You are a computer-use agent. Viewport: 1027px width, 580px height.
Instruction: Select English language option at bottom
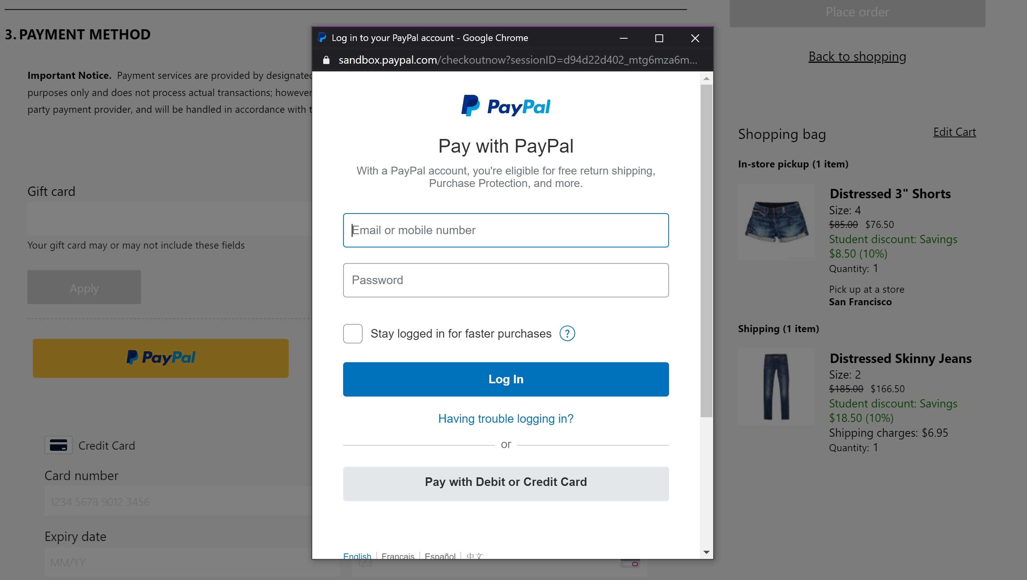(x=357, y=556)
